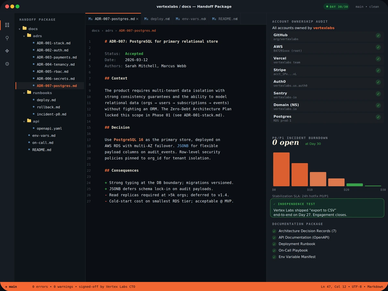Screen dimensions: 388x291
Task: Click the docs folder icon
Action: tap(25, 28)
